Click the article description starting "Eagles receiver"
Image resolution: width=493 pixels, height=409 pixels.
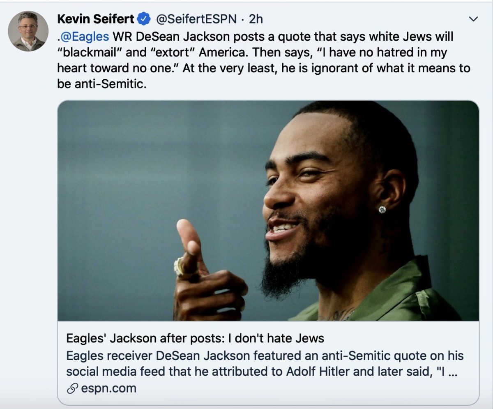265,355
